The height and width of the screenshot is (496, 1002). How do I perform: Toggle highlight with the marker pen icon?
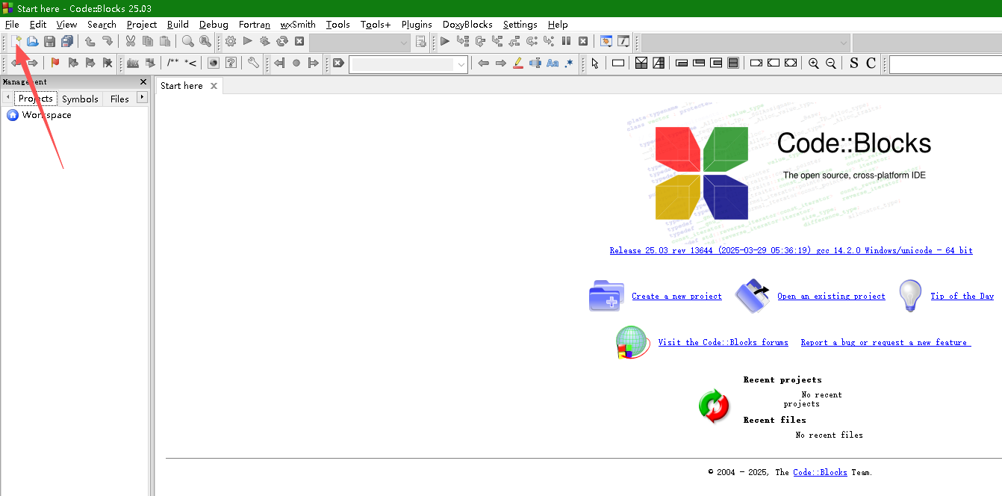click(x=518, y=63)
